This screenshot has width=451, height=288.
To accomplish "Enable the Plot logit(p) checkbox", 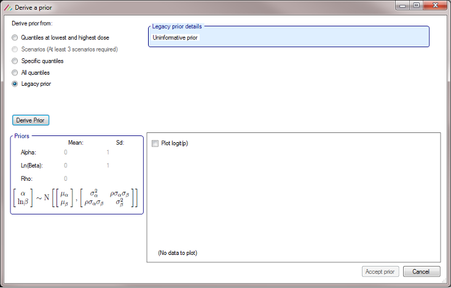I will pyautogui.click(x=155, y=143).
